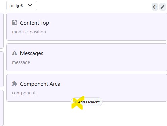Click the warning triangle icon beside Messages
This screenshot has height=126, width=167.
tap(15, 53)
